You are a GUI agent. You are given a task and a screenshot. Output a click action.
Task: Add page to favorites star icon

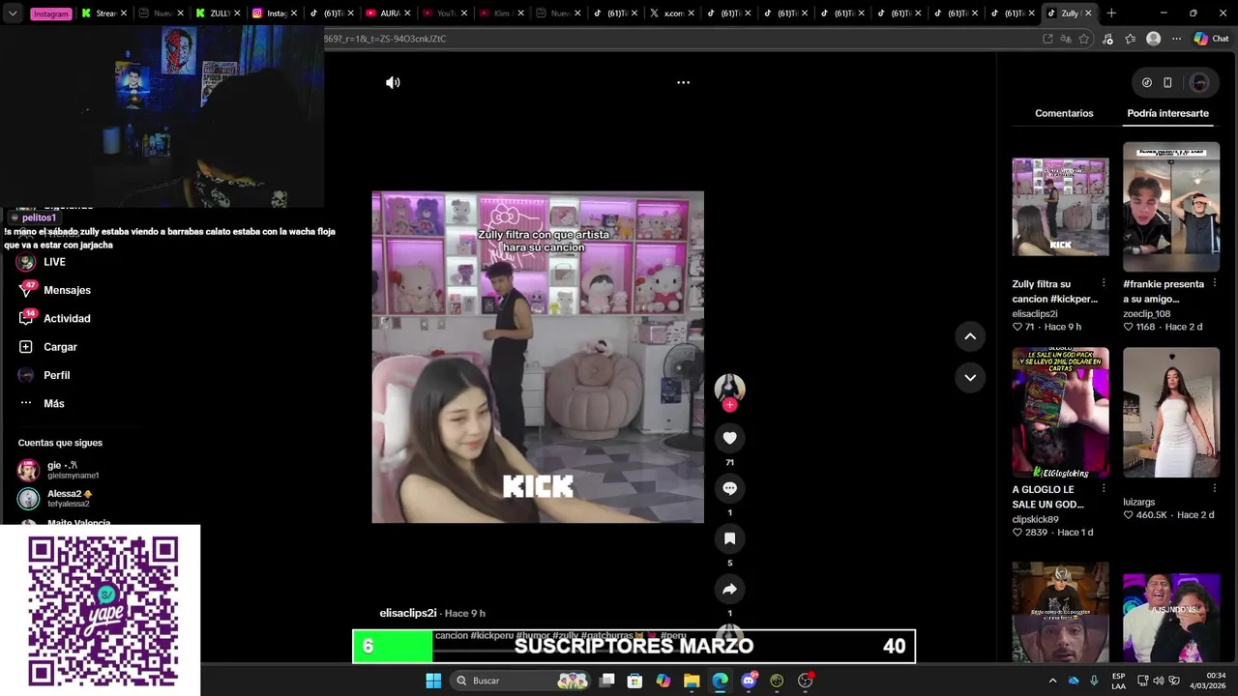tap(1084, 39)
